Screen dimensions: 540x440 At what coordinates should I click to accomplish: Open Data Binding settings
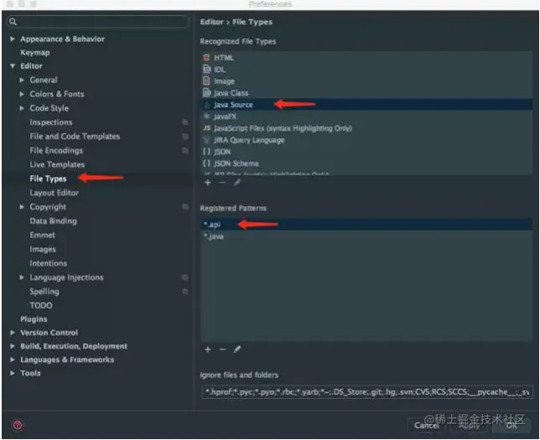tap(53, 221)
